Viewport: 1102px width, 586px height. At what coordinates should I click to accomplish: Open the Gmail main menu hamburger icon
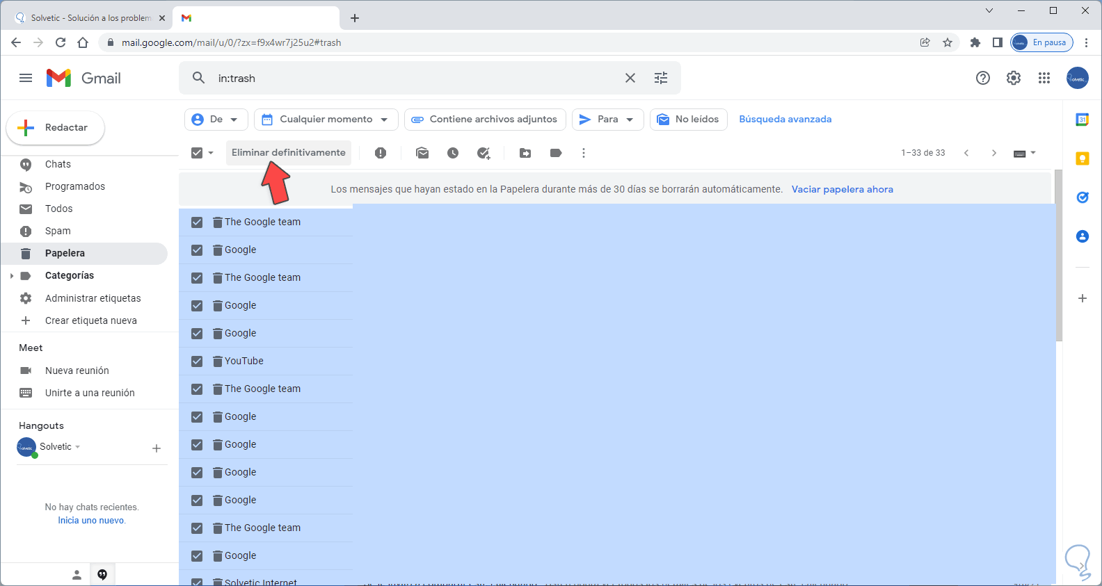(x=26, y=78)
